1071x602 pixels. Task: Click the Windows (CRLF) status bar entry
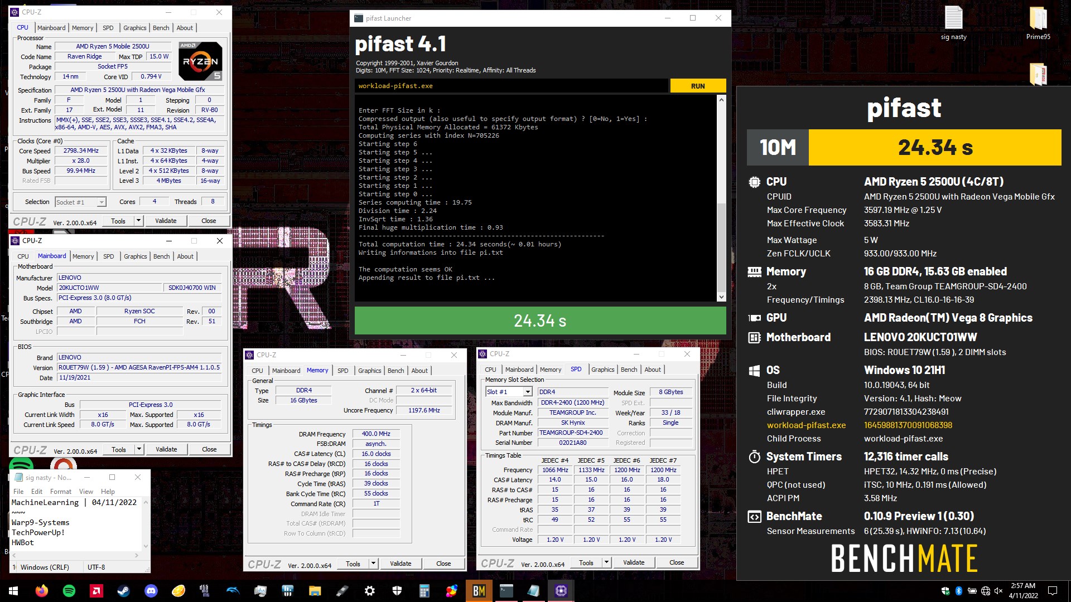(x=45, y=567)
